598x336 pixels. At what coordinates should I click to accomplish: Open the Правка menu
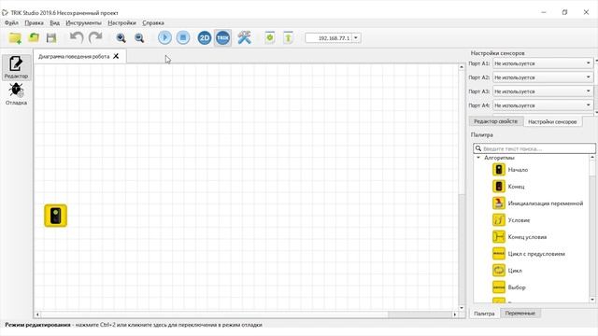pyautogui.click(x=34, y=22)
